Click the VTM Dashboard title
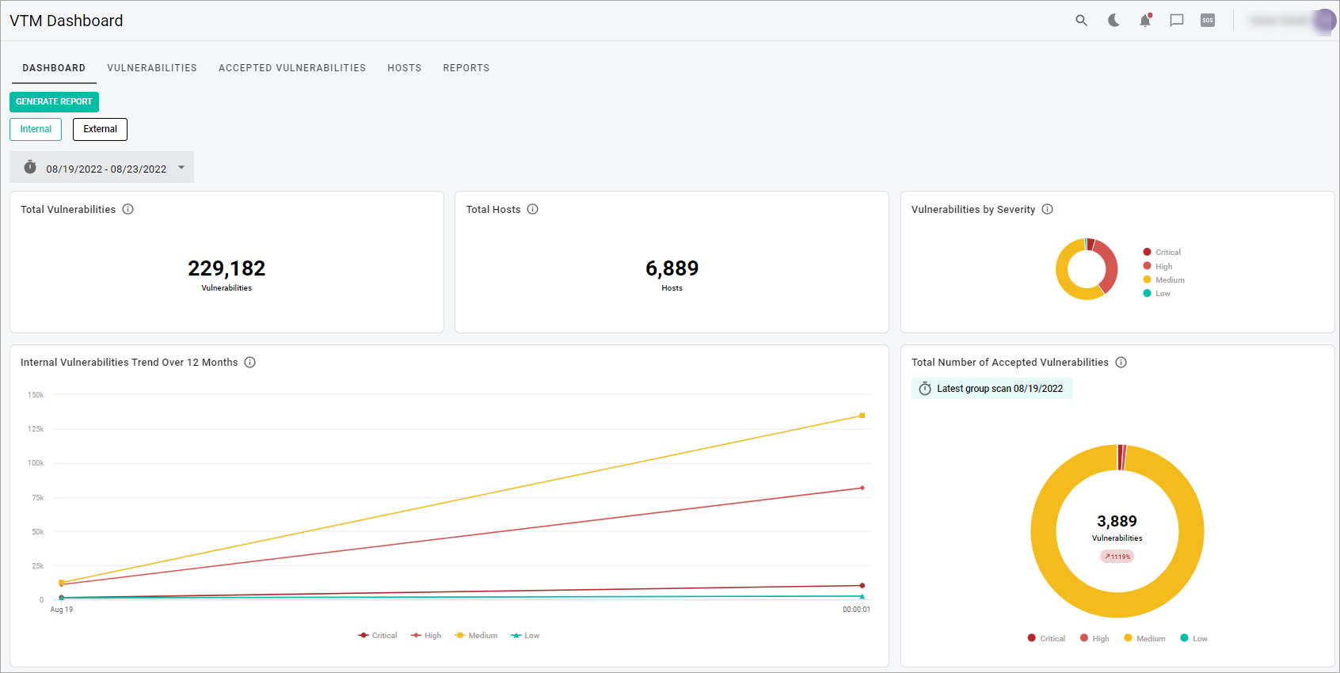This screenshot has width=1340, height=673. (67, 21)
